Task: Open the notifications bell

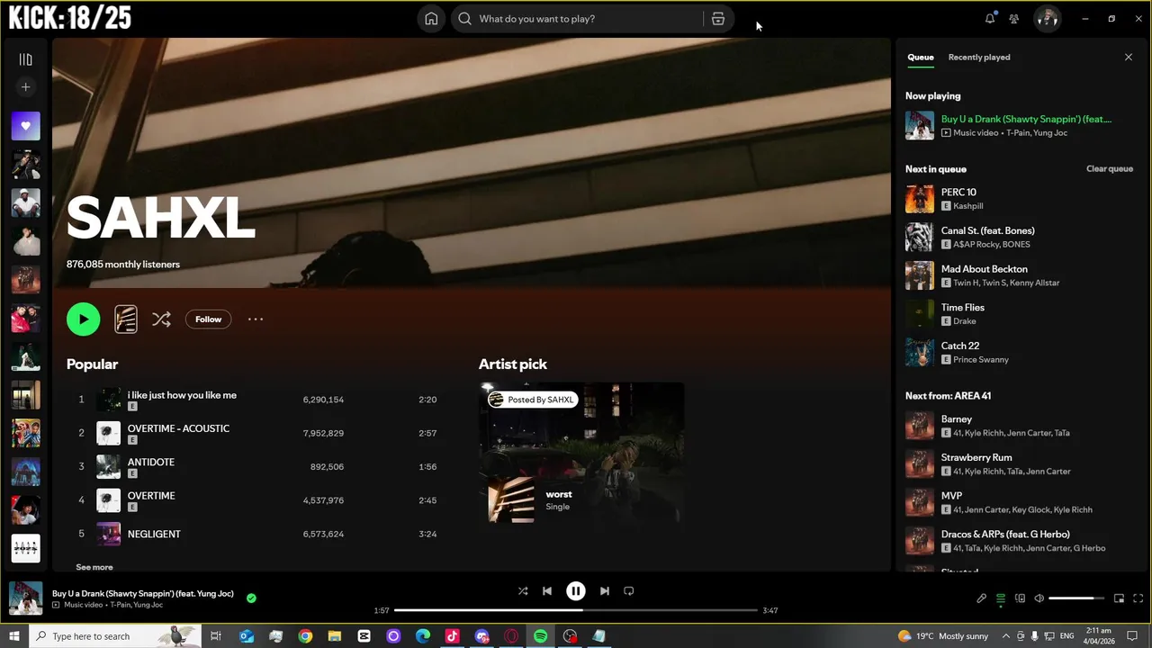Action: (990, 19)
